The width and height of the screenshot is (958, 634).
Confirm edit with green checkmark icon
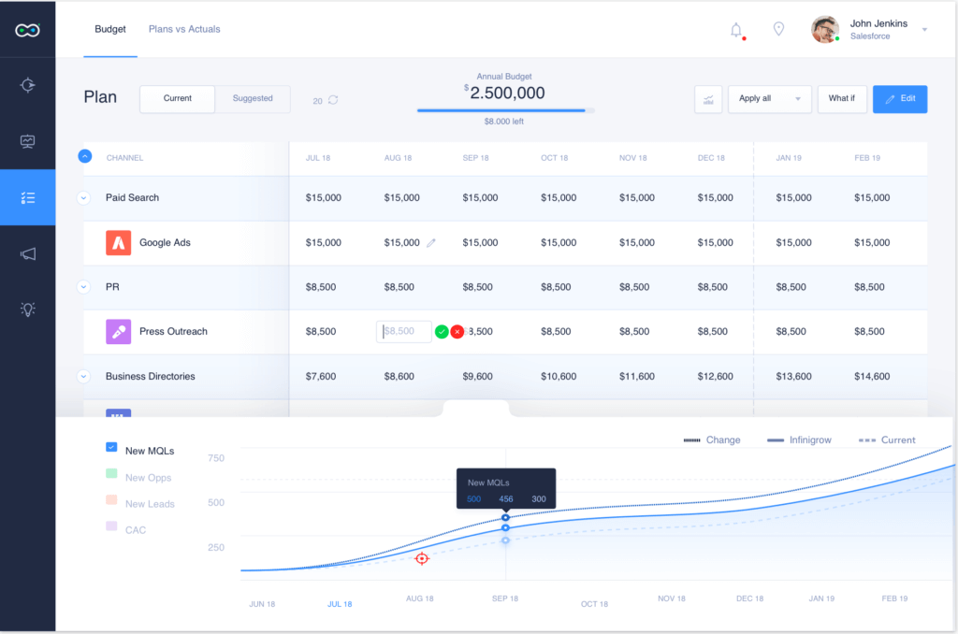[442, 332]
